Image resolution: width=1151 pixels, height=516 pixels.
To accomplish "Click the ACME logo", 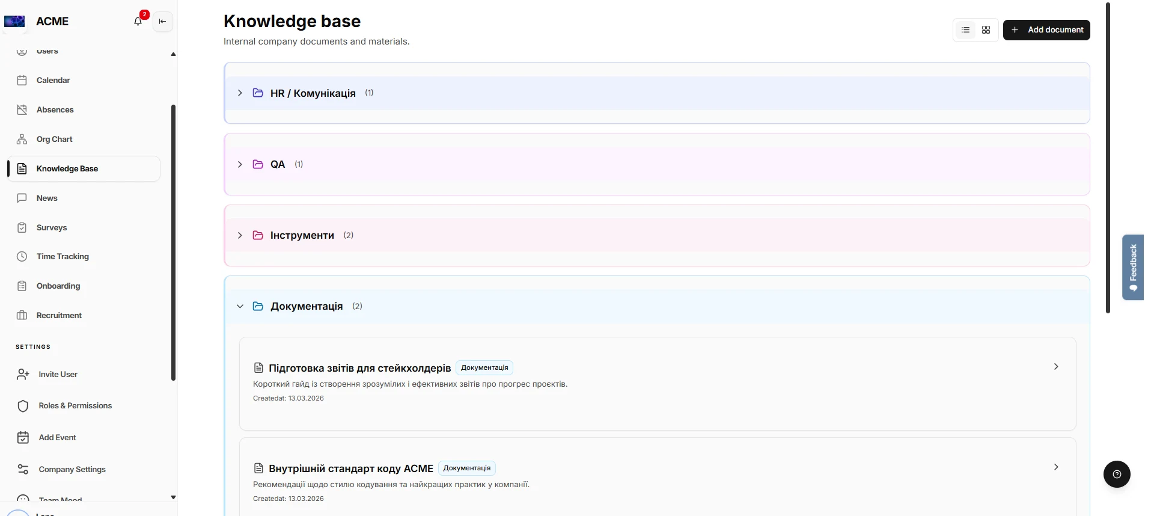I will pyautogui.click(x=14, y=22).
